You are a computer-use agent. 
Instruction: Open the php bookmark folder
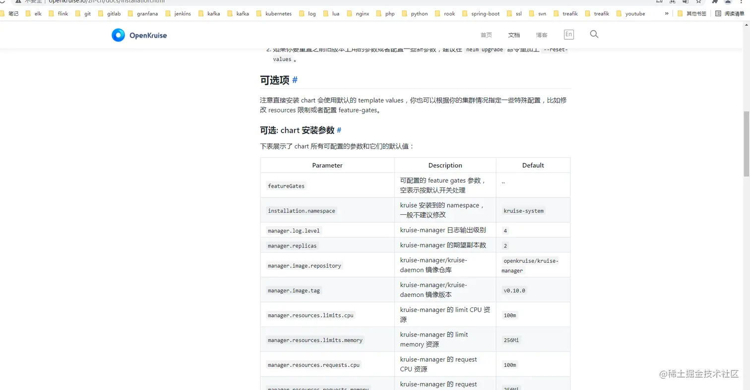point(385,14)
